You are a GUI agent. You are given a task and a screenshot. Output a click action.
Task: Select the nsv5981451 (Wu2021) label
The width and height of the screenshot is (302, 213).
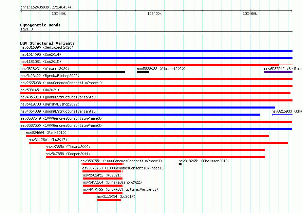(x=40, y=90)
